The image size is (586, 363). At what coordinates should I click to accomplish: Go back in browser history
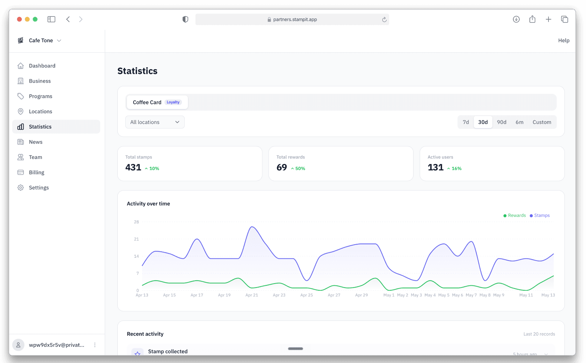(x=68, y=19)
